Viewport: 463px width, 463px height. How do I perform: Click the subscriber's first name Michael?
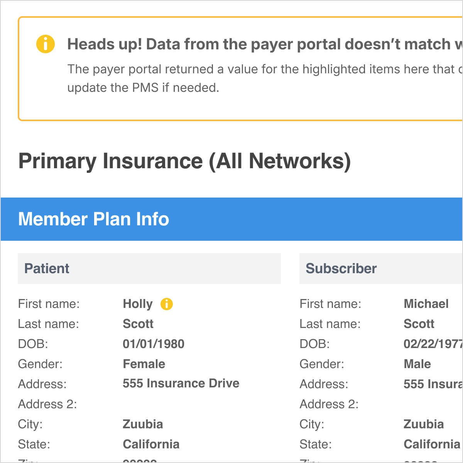426,304
